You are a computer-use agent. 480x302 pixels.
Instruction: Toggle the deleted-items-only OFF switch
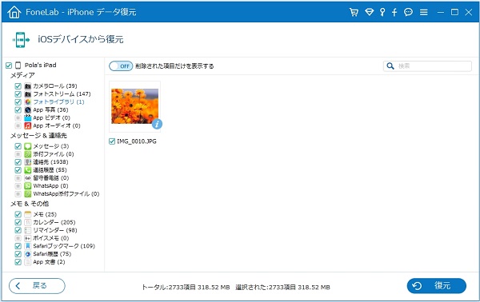pos(121,66)
